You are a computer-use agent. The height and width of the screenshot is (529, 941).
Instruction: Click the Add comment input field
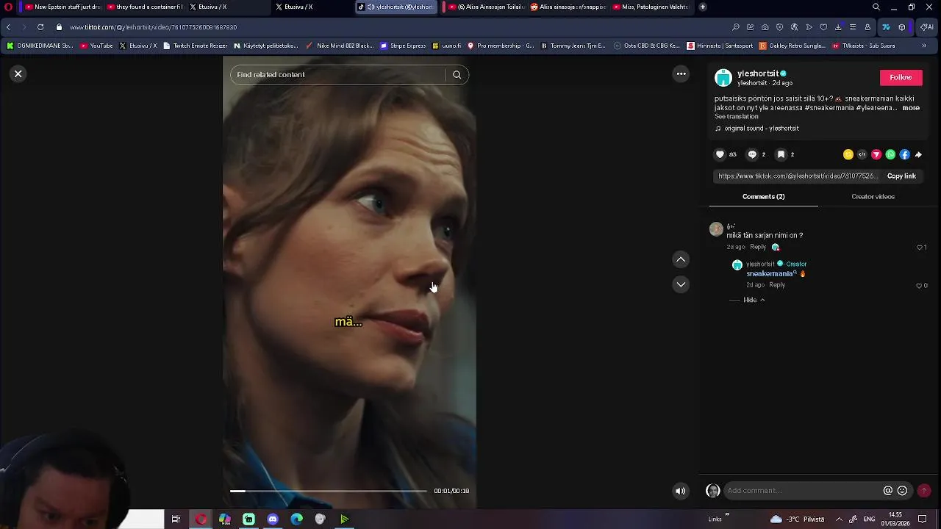coord(801,491)
